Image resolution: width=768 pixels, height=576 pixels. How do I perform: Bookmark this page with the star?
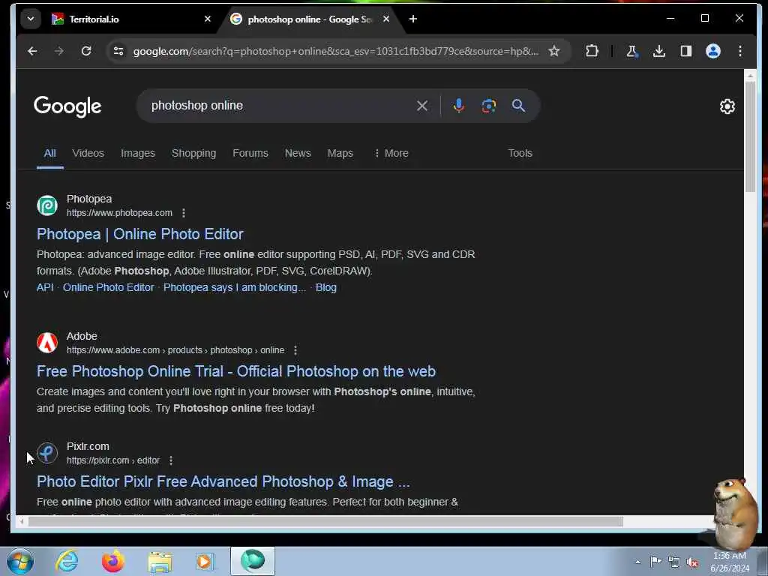pos(554,51)
